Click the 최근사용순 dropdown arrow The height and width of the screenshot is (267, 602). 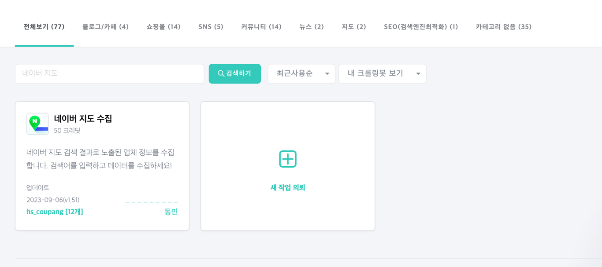click(x=327, y=74)
